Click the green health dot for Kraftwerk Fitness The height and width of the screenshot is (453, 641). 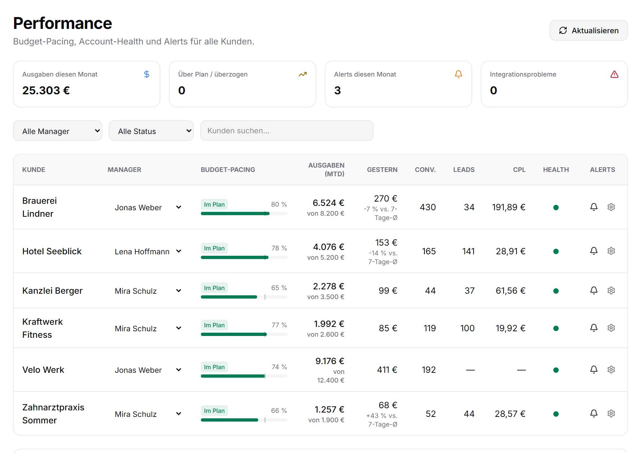click(556, 328)
